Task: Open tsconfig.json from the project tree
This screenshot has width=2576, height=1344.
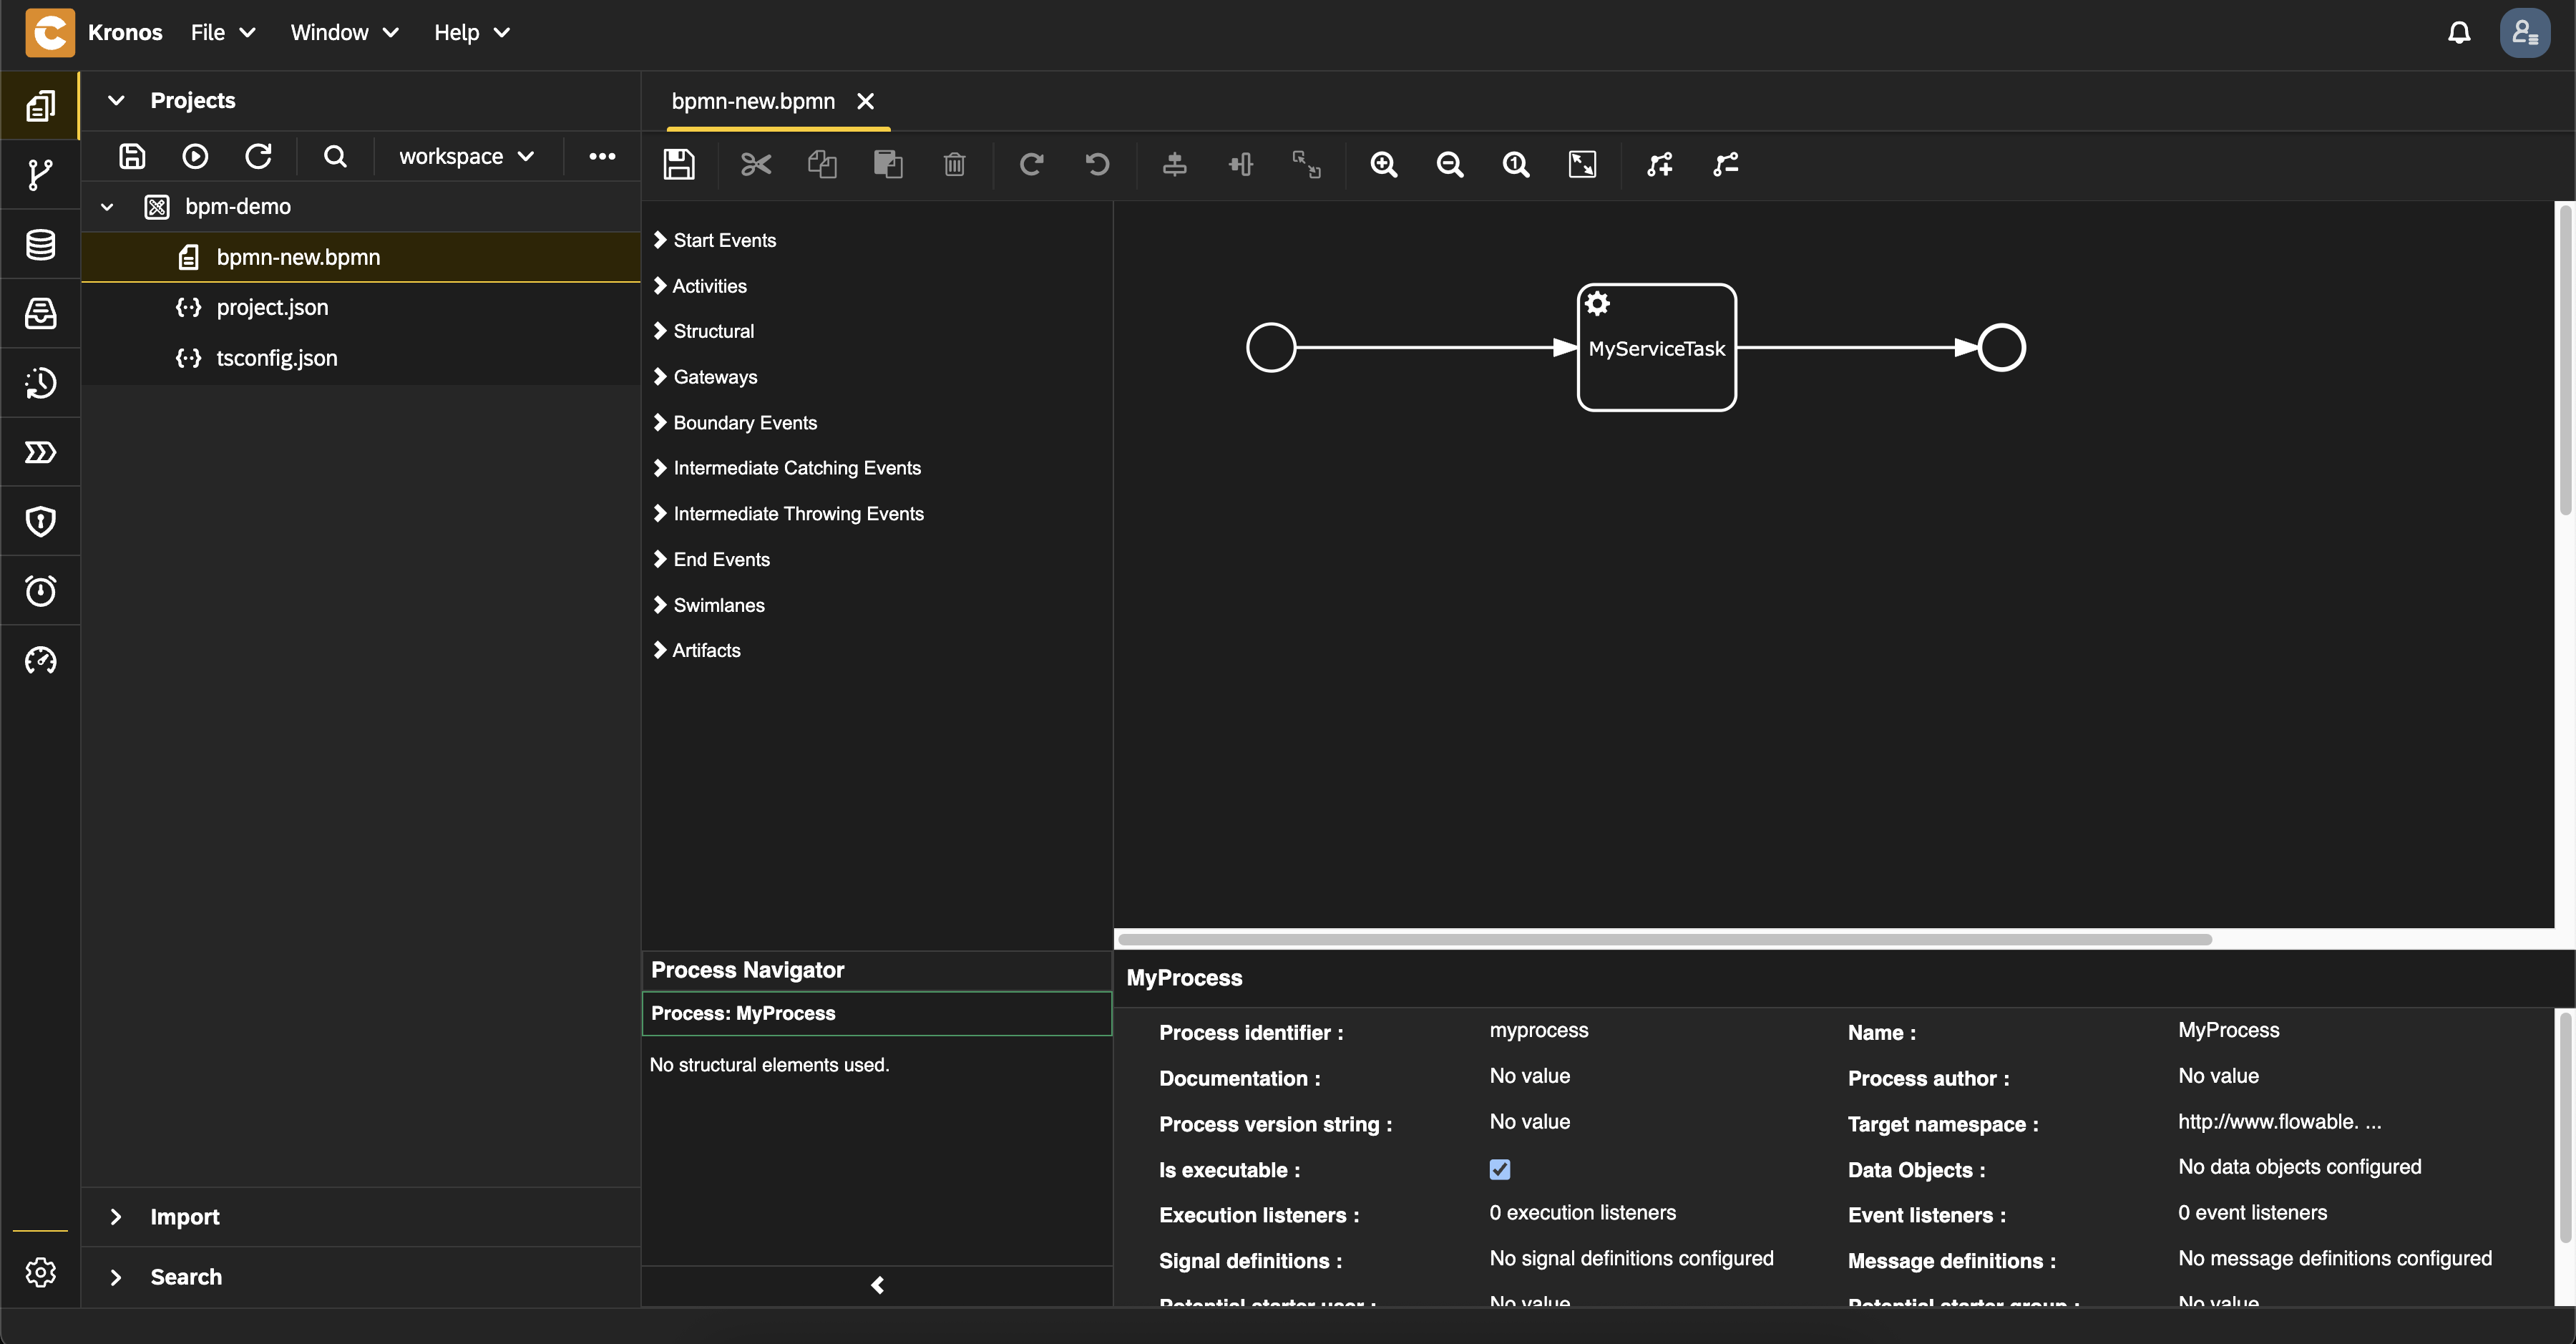Action: (x=277, y=357)
